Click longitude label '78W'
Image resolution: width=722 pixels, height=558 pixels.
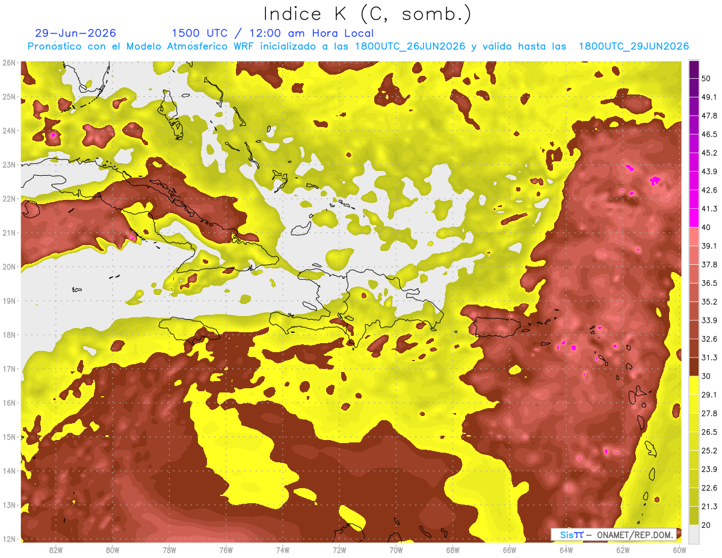[x=169, y=550]
